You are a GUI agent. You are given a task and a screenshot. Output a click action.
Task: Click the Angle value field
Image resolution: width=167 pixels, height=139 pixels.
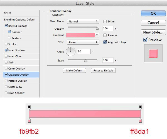click(84, 52)
